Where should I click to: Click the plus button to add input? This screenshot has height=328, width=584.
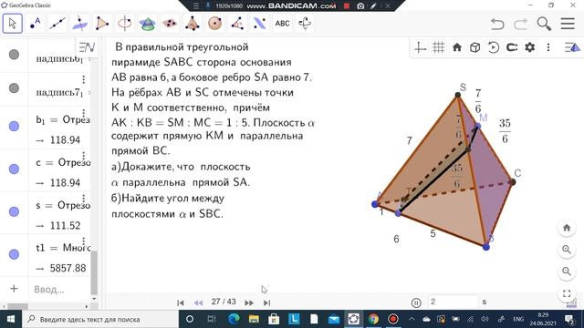coord(14,289)
